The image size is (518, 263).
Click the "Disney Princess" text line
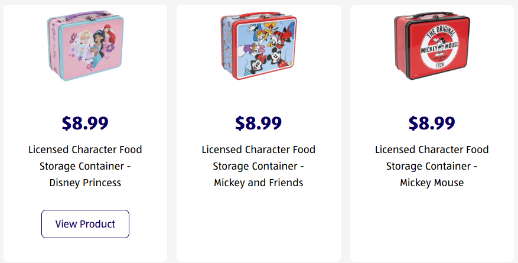coord(85,183)
